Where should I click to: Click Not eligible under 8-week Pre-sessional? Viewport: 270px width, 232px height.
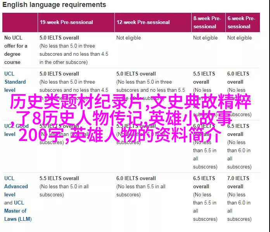(206, 38)
